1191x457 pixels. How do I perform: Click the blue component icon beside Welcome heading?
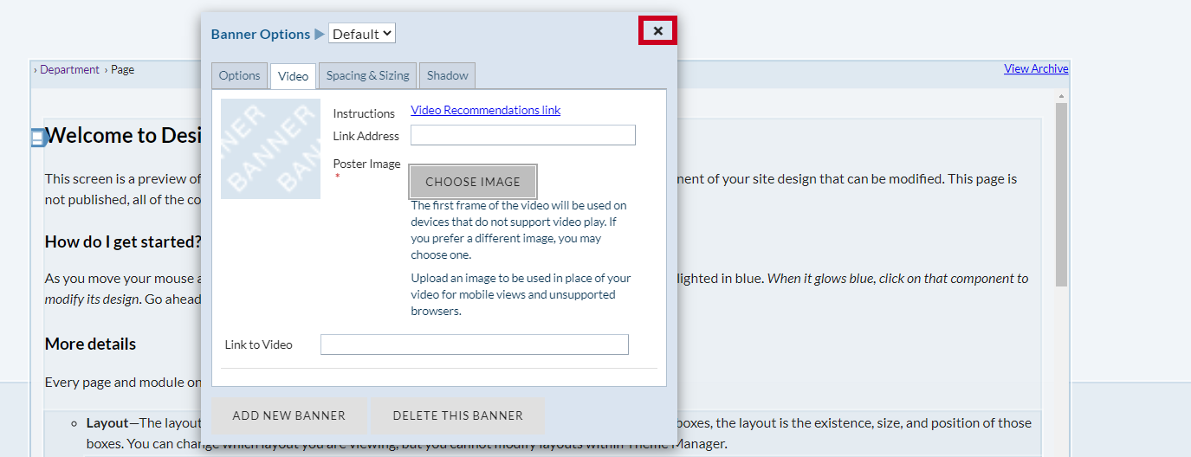38,138
